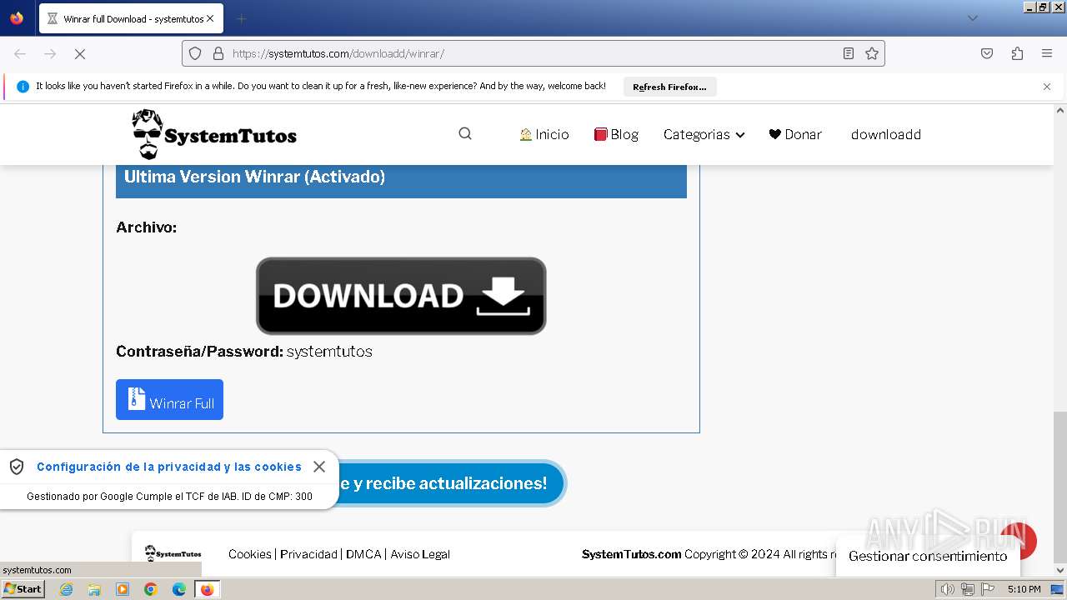
Task: Go forward to next page
Action: point(50,53)
